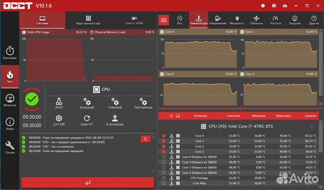Select the Загрузка sensor filter
Screen dimensions: 324x190
[295, 20]
